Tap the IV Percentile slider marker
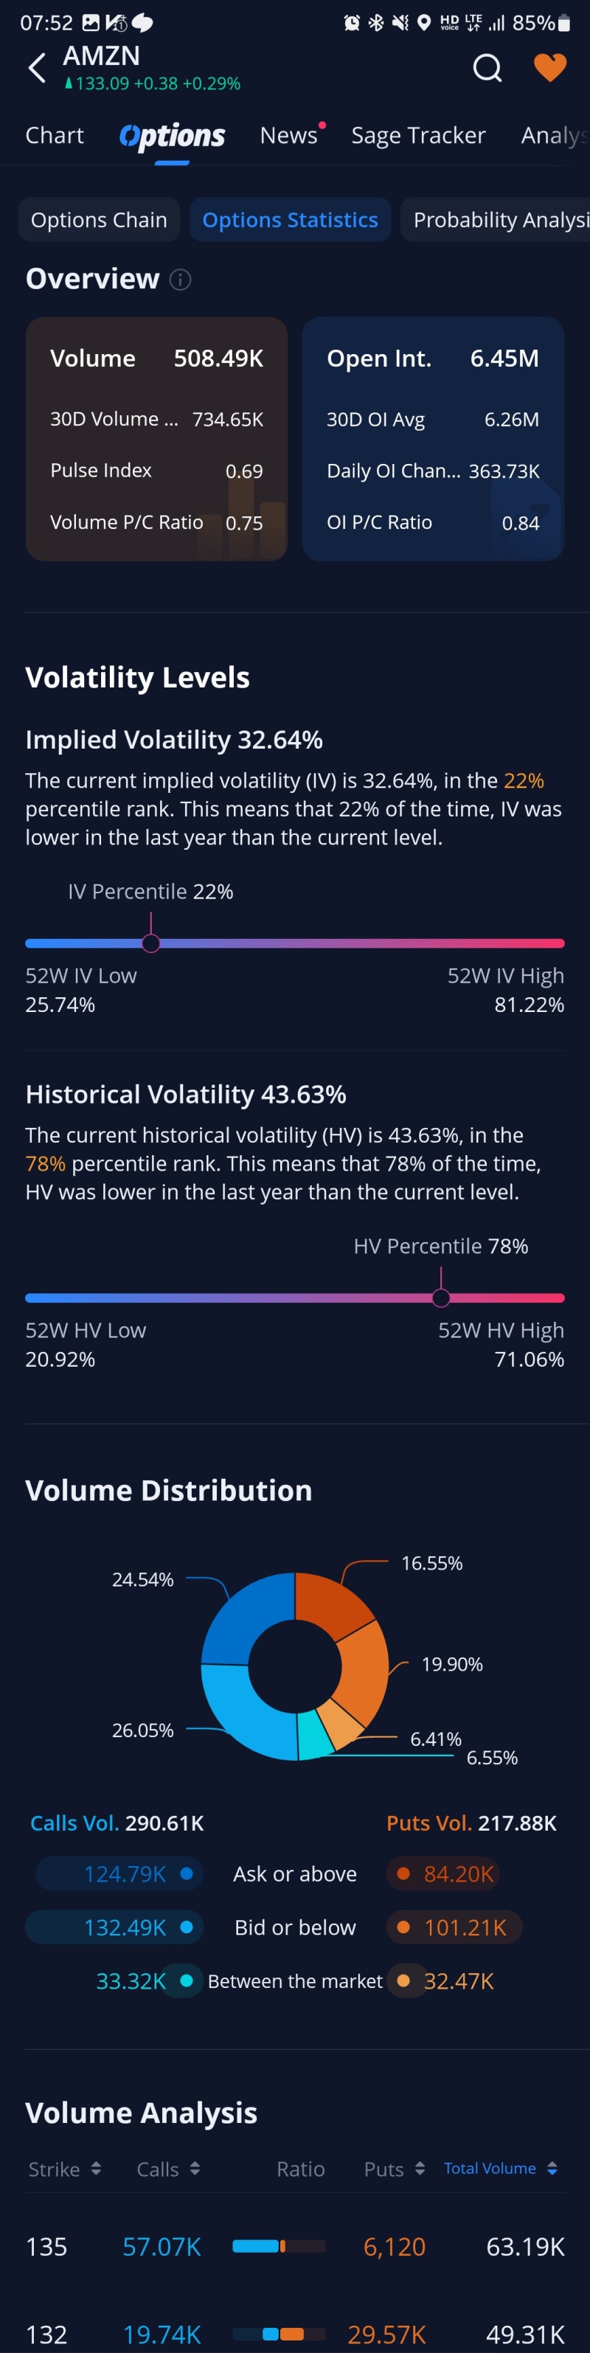 (152, 943)
